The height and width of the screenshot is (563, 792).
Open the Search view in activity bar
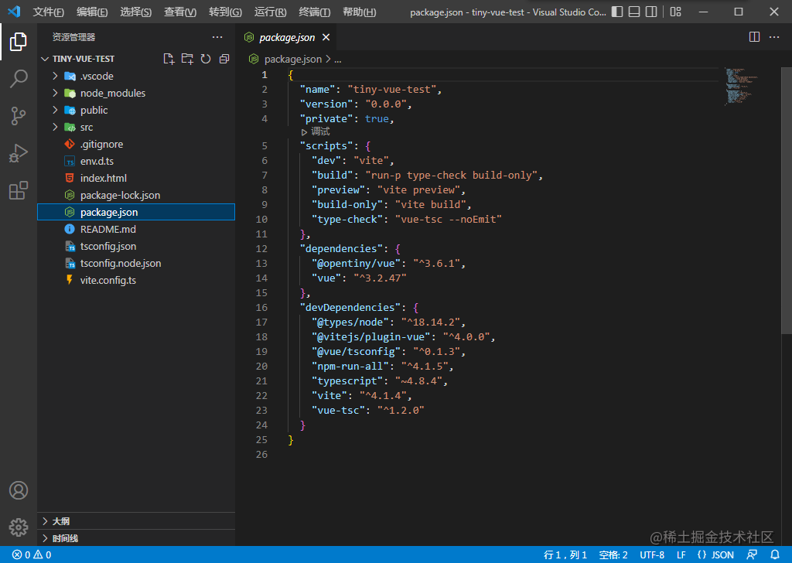point(19,79)
